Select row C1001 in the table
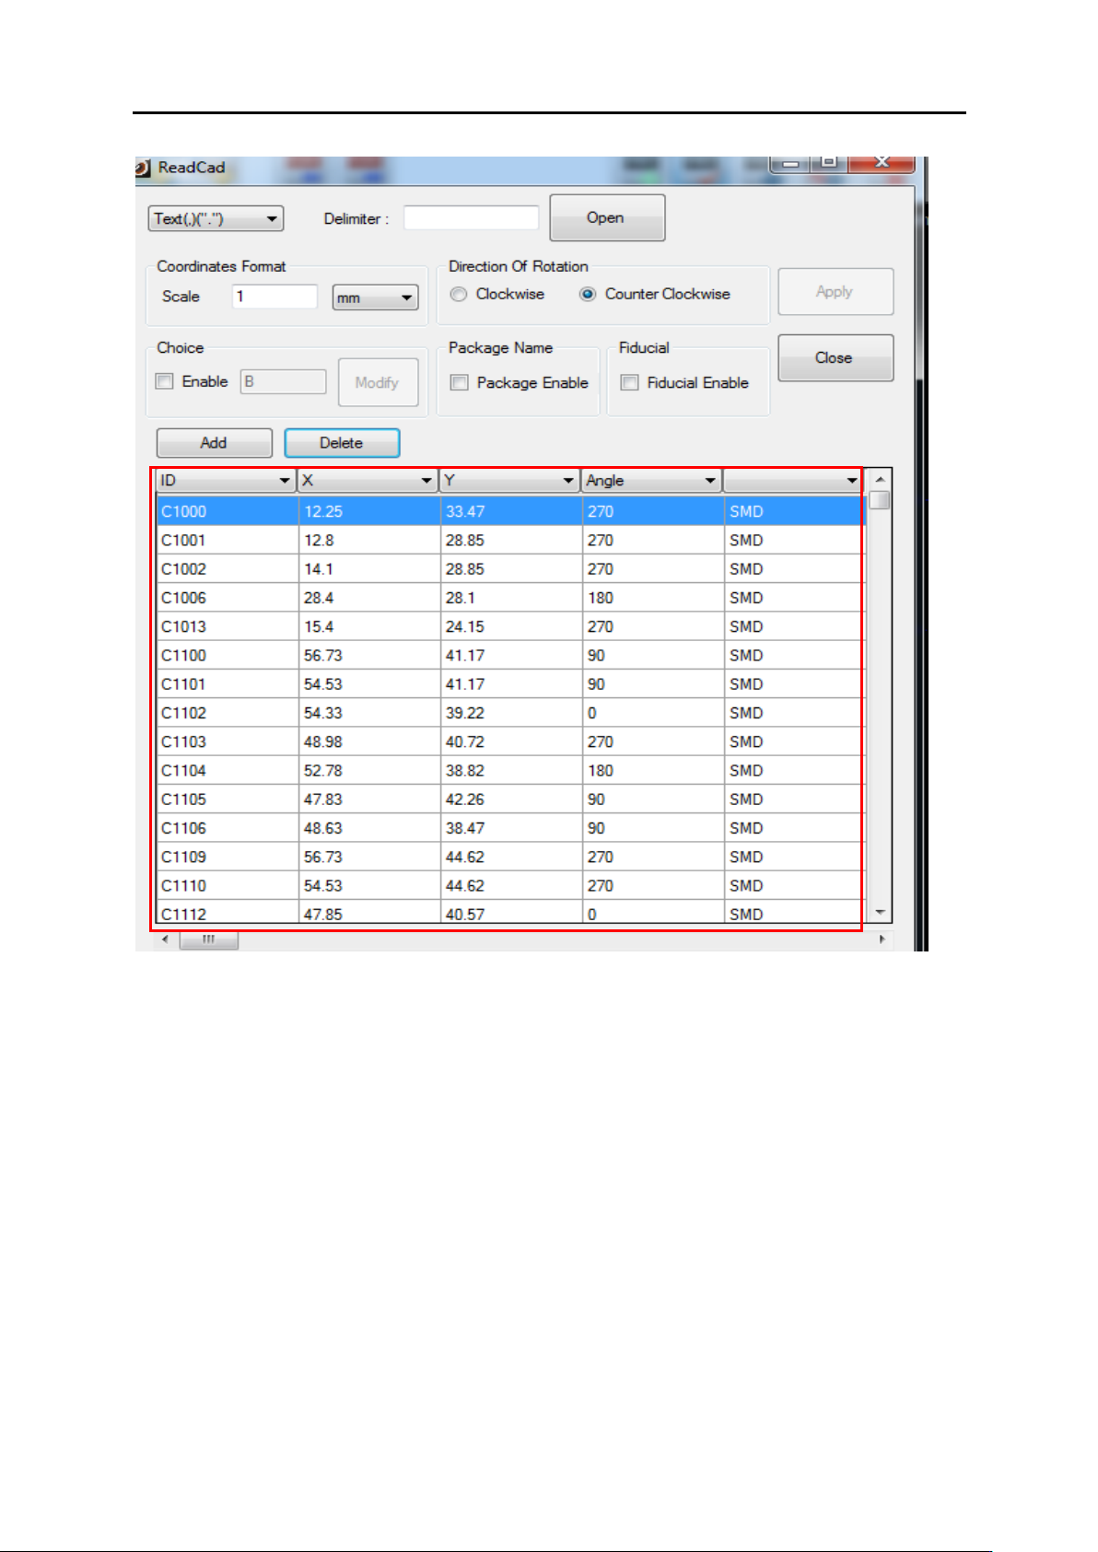The width and height of the screenshot is (1098, 1552). 511,541
